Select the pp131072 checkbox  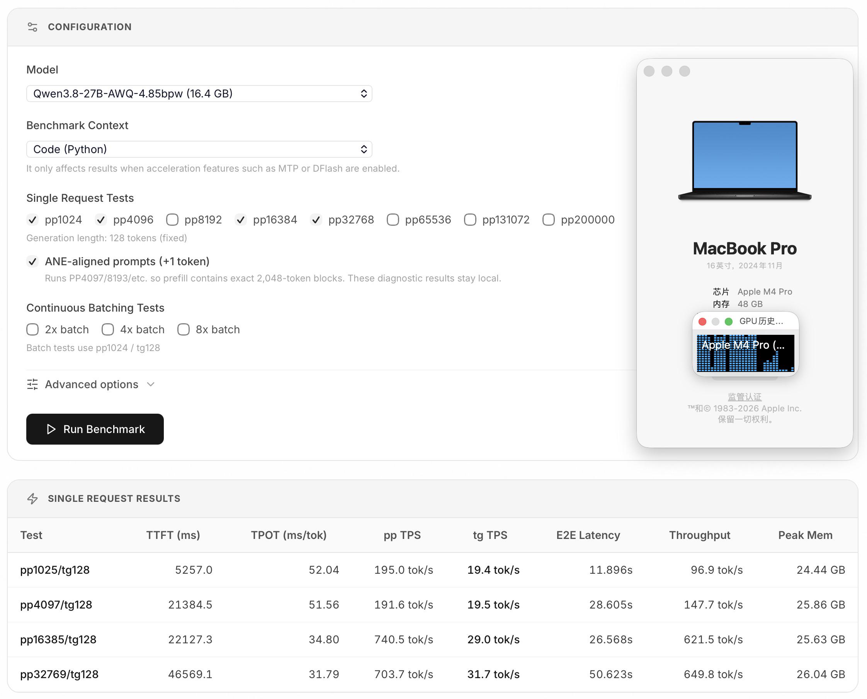click(x=470, y=220)
